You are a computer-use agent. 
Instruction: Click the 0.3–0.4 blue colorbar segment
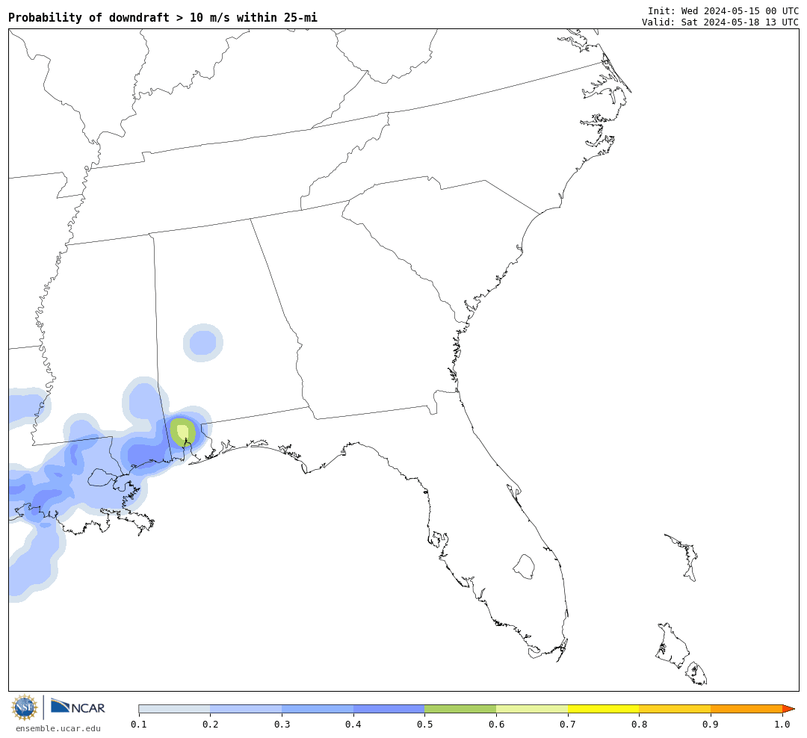pyautogui.click(x=318, y=709)
